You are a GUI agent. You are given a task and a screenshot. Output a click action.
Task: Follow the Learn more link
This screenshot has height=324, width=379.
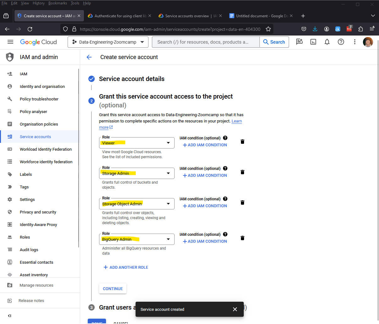click(237, 121)
